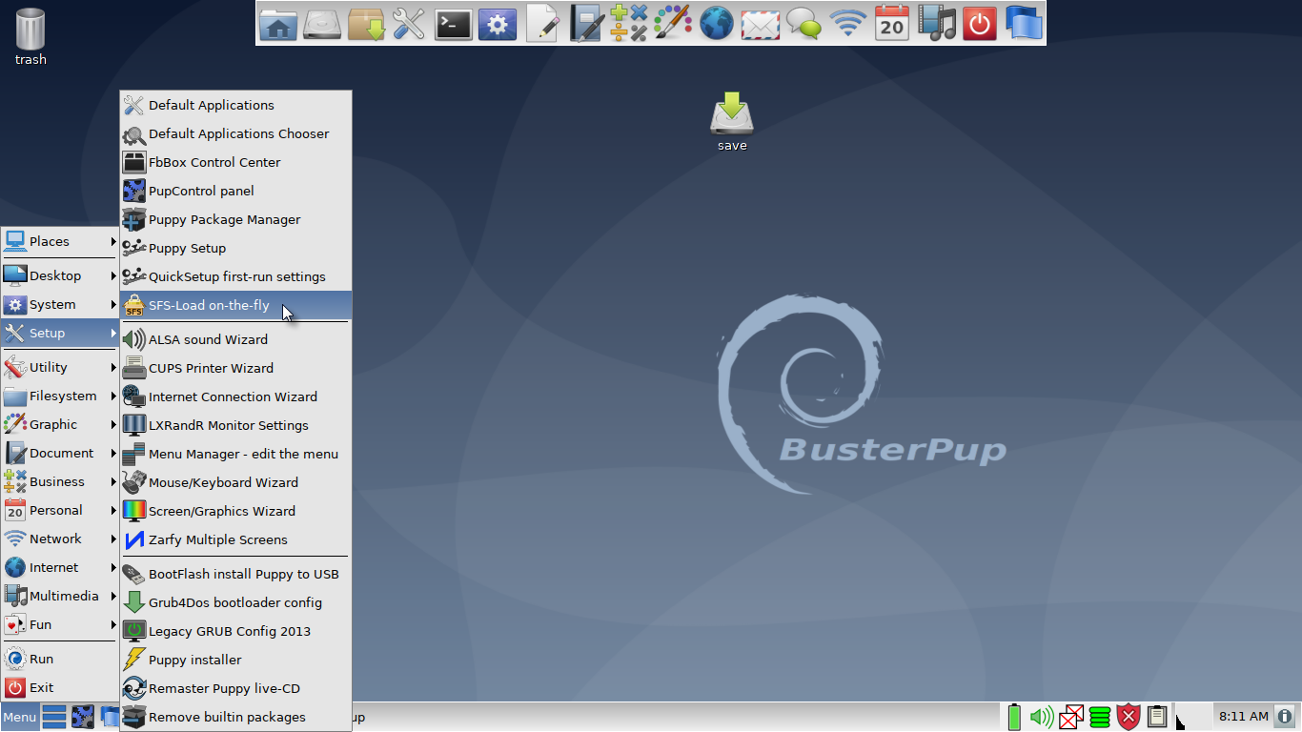
Task: Open LXRandR Monitor Settings
Action: (x=235, y=425)
